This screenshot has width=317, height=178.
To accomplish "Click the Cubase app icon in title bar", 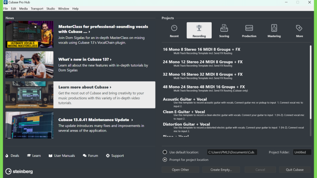I will (6, 2).
